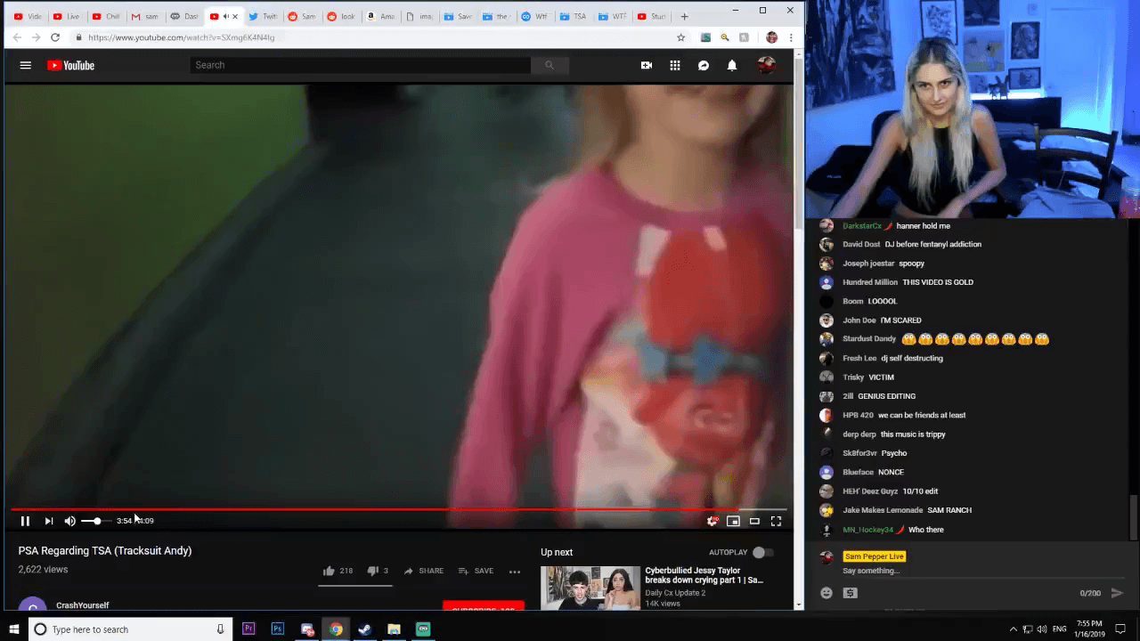Pause the YouTube video

(x=25, y=521)
